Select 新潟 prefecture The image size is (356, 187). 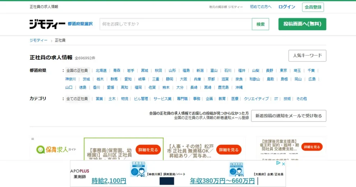pyautogui.click(x=200, y=71)
